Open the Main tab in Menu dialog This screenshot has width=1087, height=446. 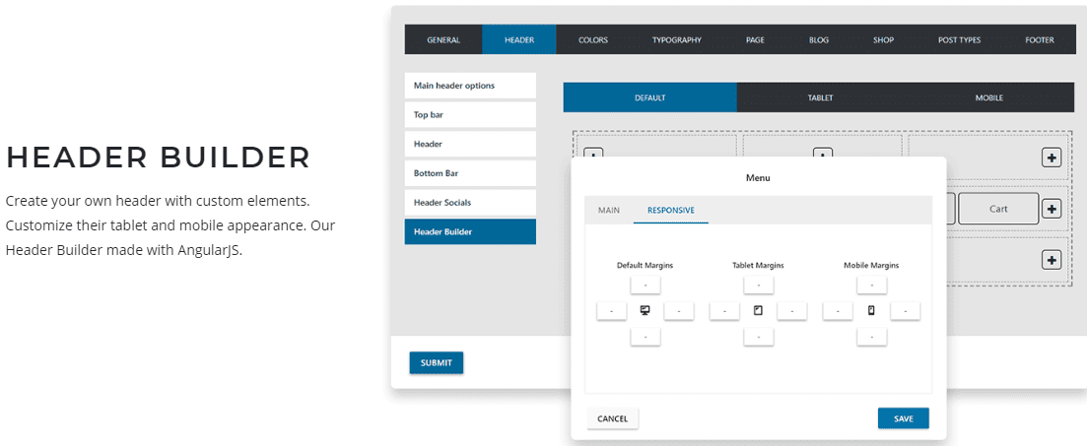coord(609,210)
